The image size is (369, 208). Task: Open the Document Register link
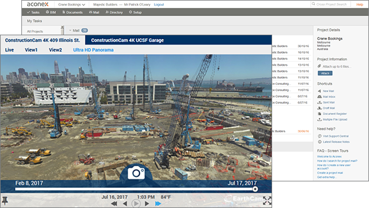tap(334, 114)
